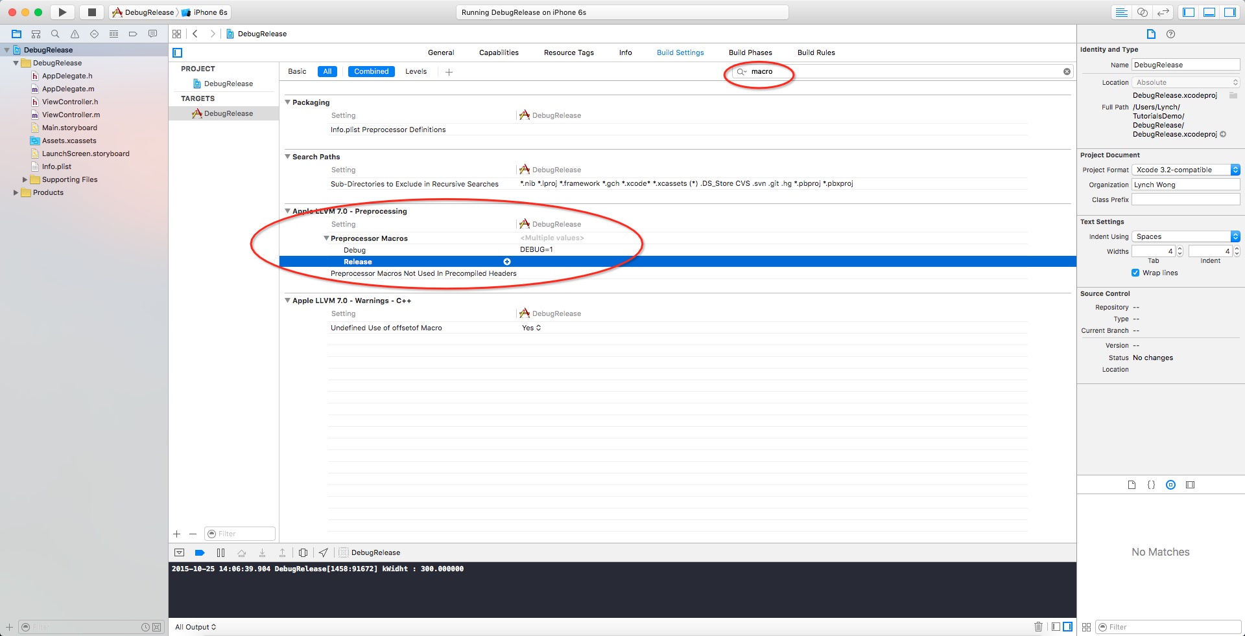Open the Debug navigator icon
This screenshot has height=636, width=1245.
[x=113, y=34]
